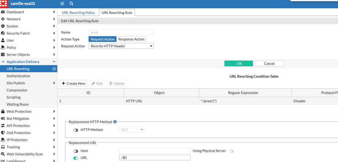Screen dimensions: 338x162
Task: Click the search magnifier icon in header
Action: [71, 4]
